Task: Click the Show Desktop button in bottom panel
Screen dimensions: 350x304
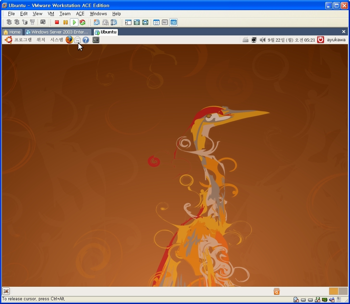Action: click(6, 291)
